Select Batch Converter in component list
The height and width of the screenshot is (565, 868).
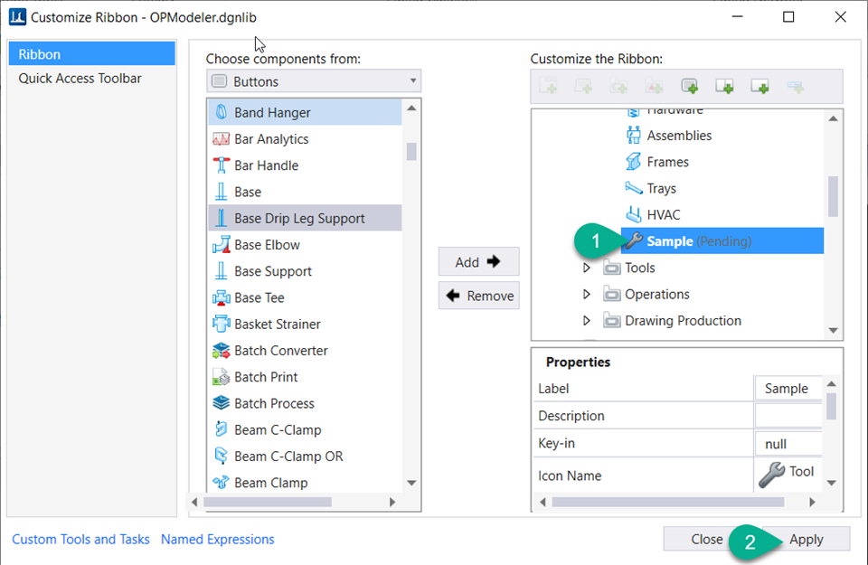(305, 351)
